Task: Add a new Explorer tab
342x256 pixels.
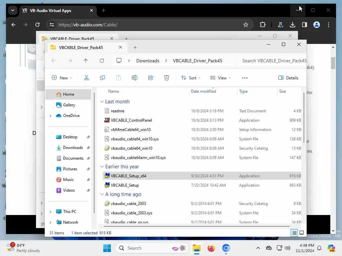Action: (135, 47)
